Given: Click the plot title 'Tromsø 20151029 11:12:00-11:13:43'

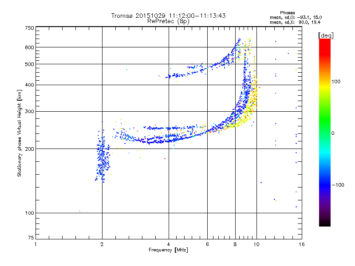Looking at the screenshot, I should [168, 16].
